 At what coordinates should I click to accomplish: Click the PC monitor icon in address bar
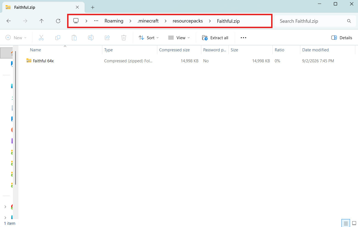pyautogui.click(x=76, y=21)
